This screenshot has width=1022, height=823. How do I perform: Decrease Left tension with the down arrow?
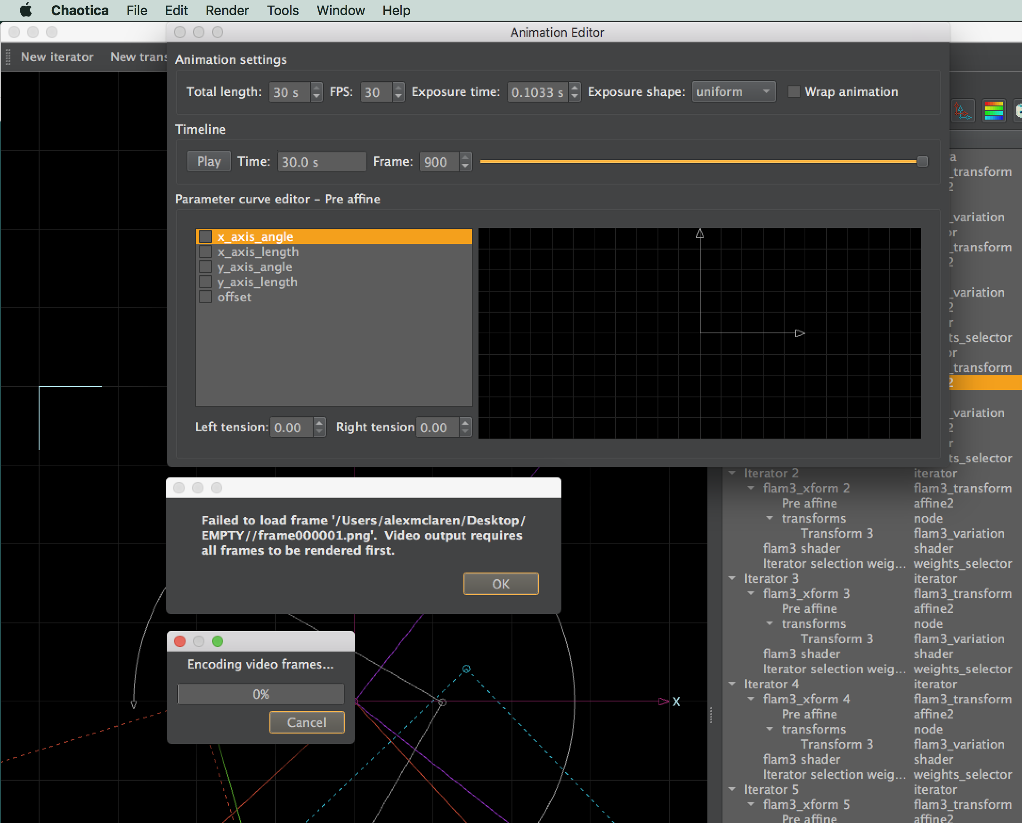[320, 431]
